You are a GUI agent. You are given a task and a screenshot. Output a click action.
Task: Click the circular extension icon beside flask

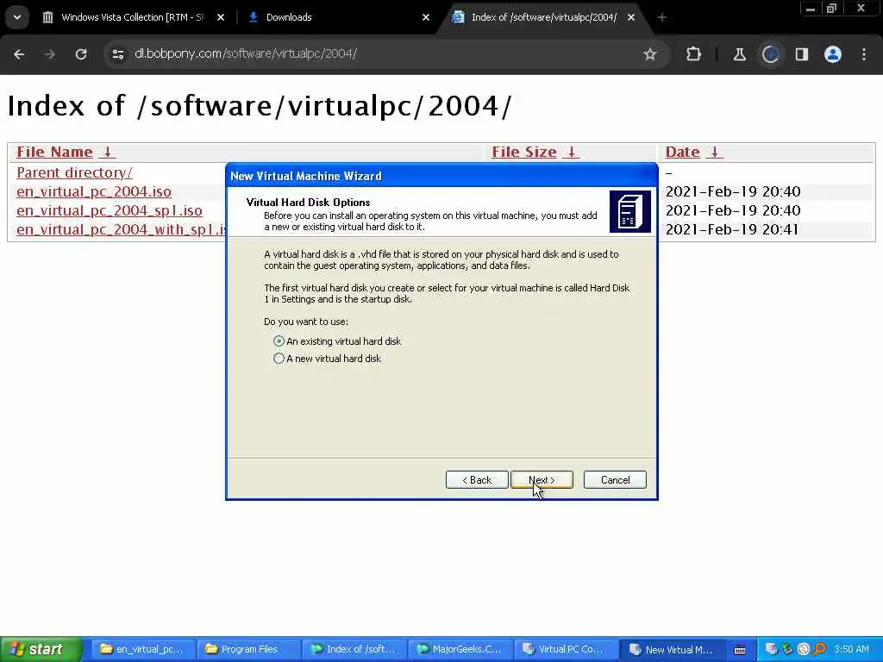770,54
